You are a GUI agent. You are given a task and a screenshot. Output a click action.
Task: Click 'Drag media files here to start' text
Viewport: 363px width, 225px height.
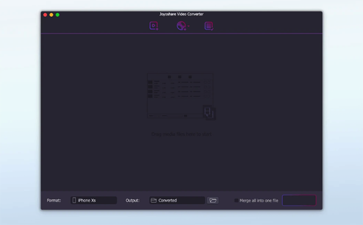181,134
